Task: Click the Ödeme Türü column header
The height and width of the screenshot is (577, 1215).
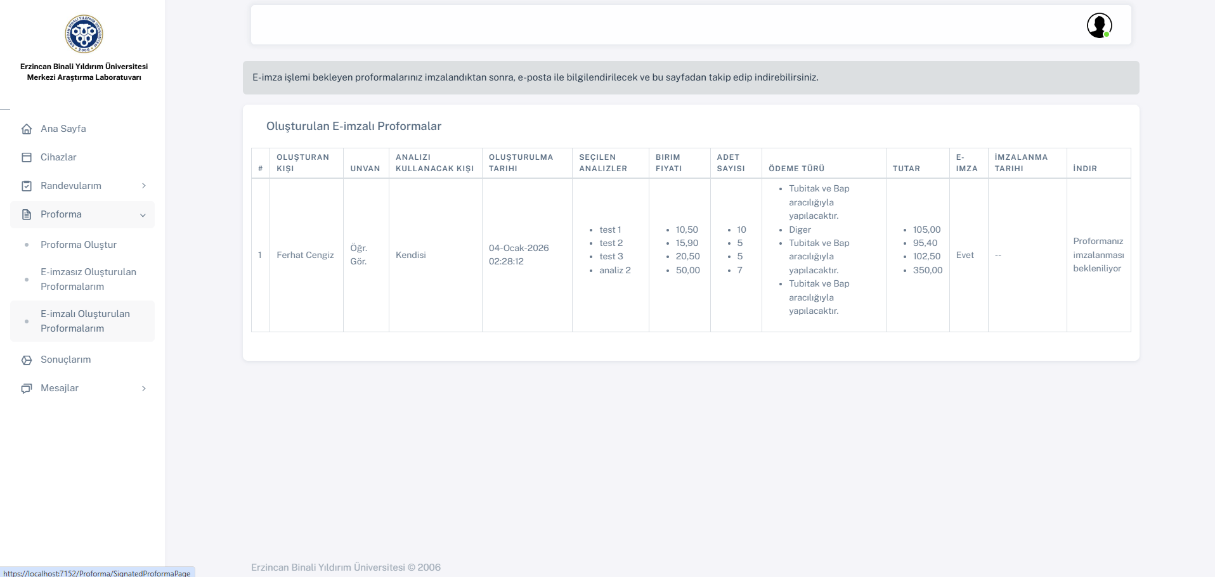Action: point(796,169)
